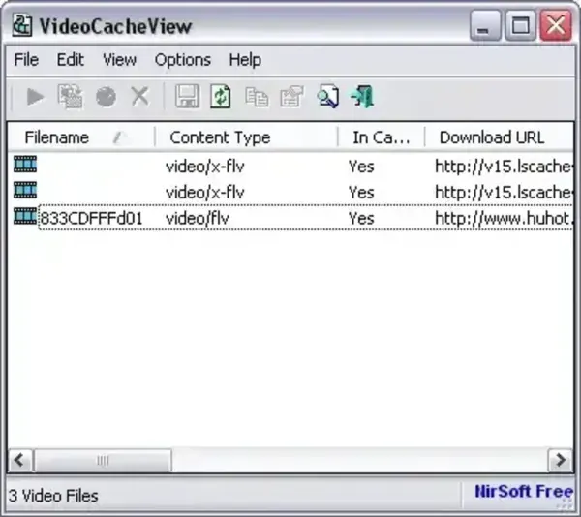Click the horizontal scrollbar thumb
581x517 pixels.
point(103,460)
